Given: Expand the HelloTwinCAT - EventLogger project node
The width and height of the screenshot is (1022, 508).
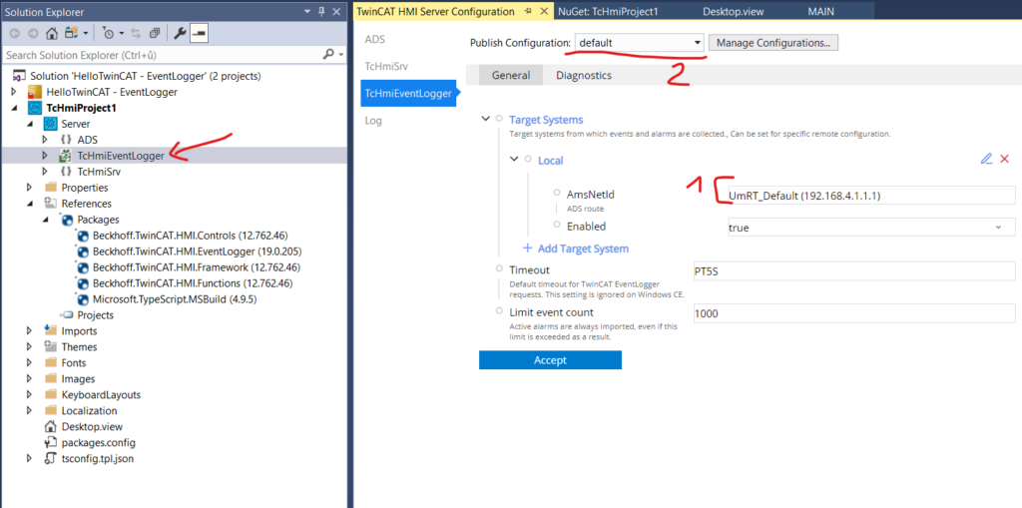Looking at the screenshot, I should click(14, 92).
